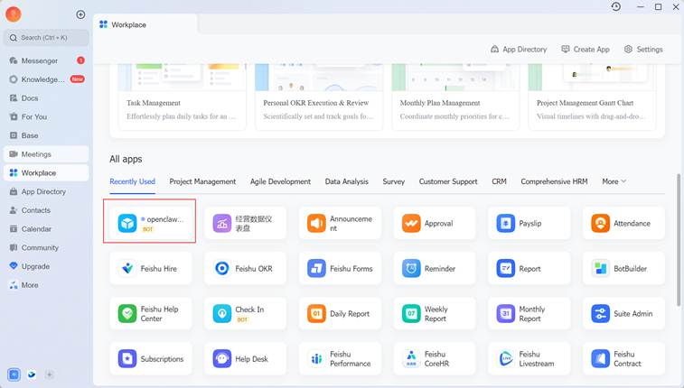684x388 pixels.
Task: Click Upgrade in the sidebar
Action: [46, 266]
